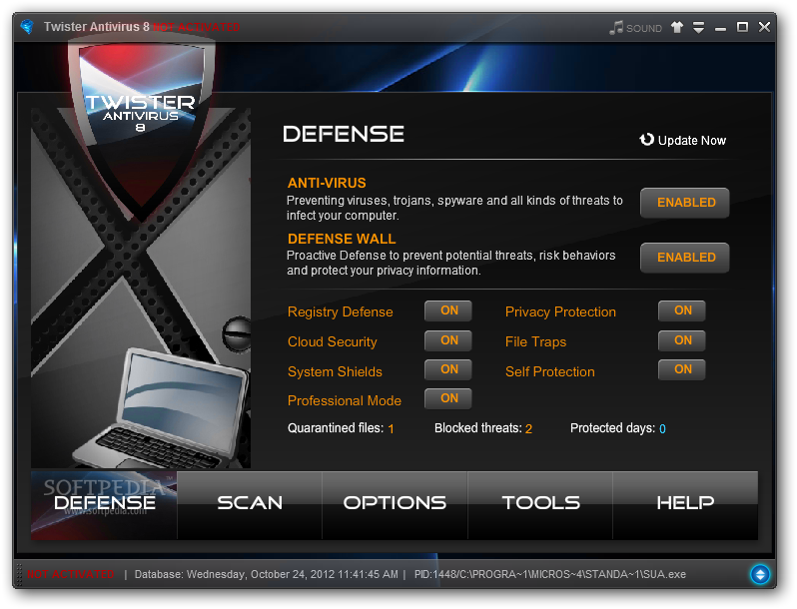
Task: Click the Database date in status bar
Action: tap(266, 574)
